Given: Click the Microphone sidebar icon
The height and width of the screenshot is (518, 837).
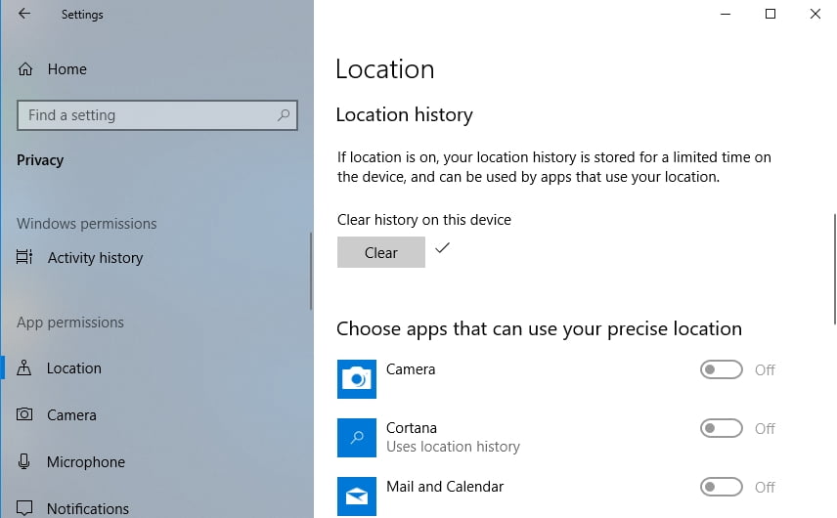Looking at the screenshot, I should pyautogui.click(x=23, y=461).
